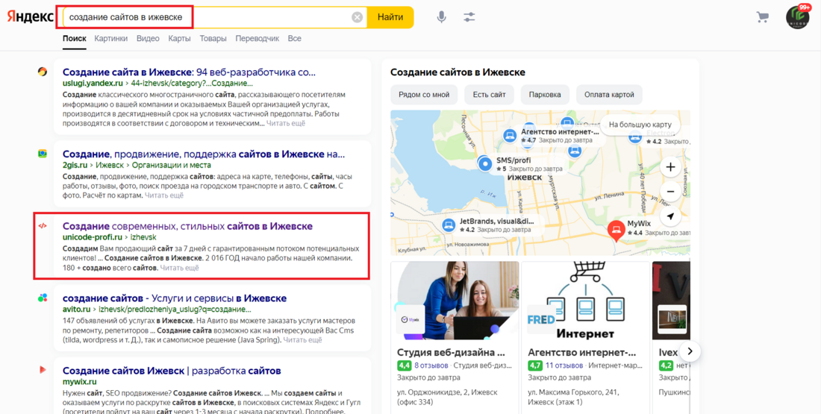821x414 pixels.
Task: Switch to the Карты tab
Action: 179,39
